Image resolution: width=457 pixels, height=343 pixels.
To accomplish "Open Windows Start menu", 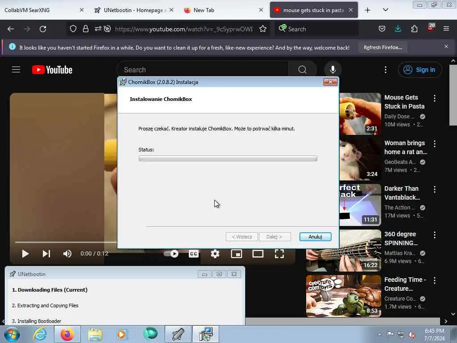I will [12, 334].
